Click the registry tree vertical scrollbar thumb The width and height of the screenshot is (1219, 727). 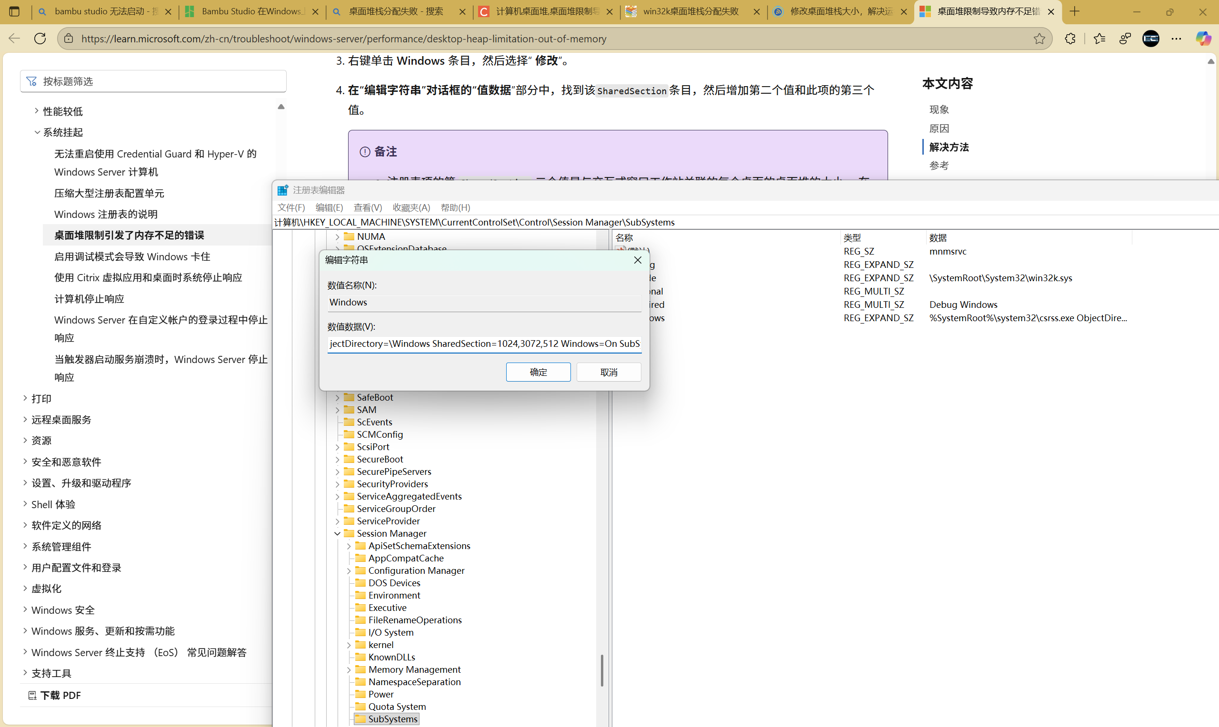click(x=602, y=670)
